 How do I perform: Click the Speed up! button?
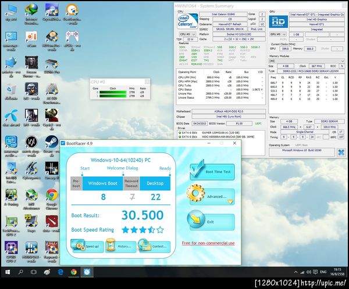[87, 246]
